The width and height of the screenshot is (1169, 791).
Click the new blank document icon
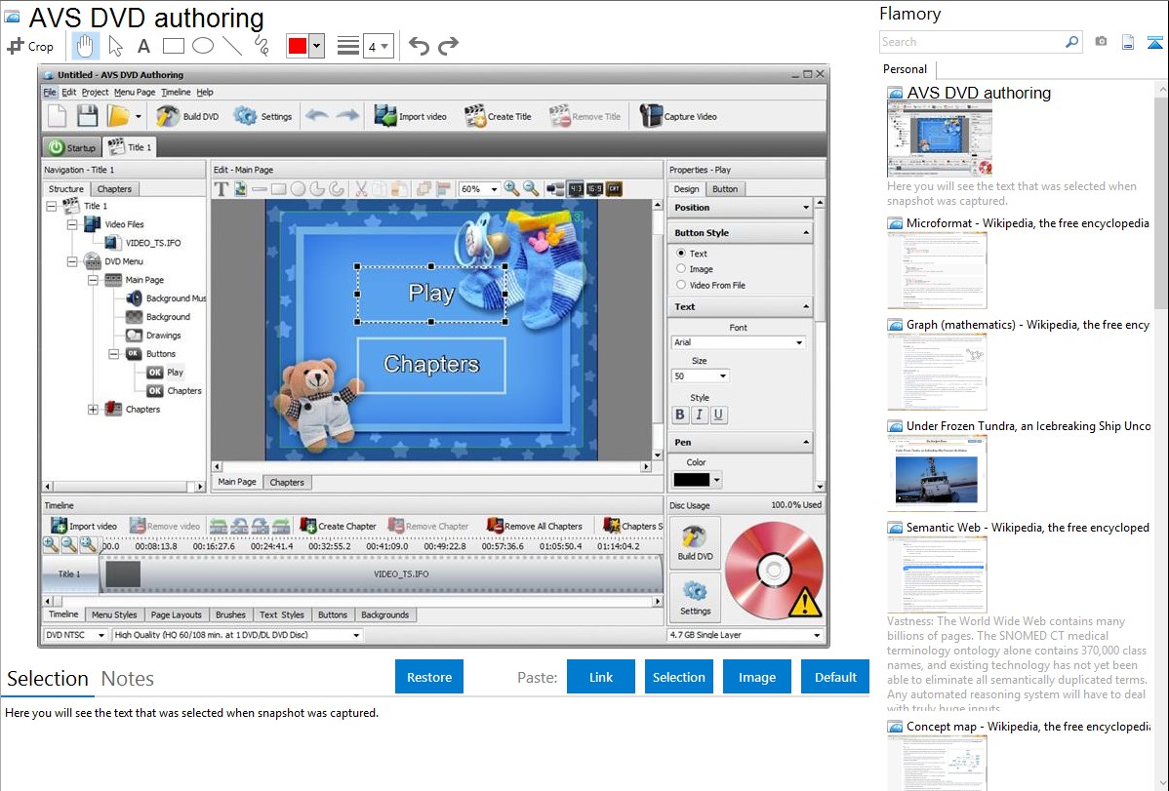[x=58, y=116]
